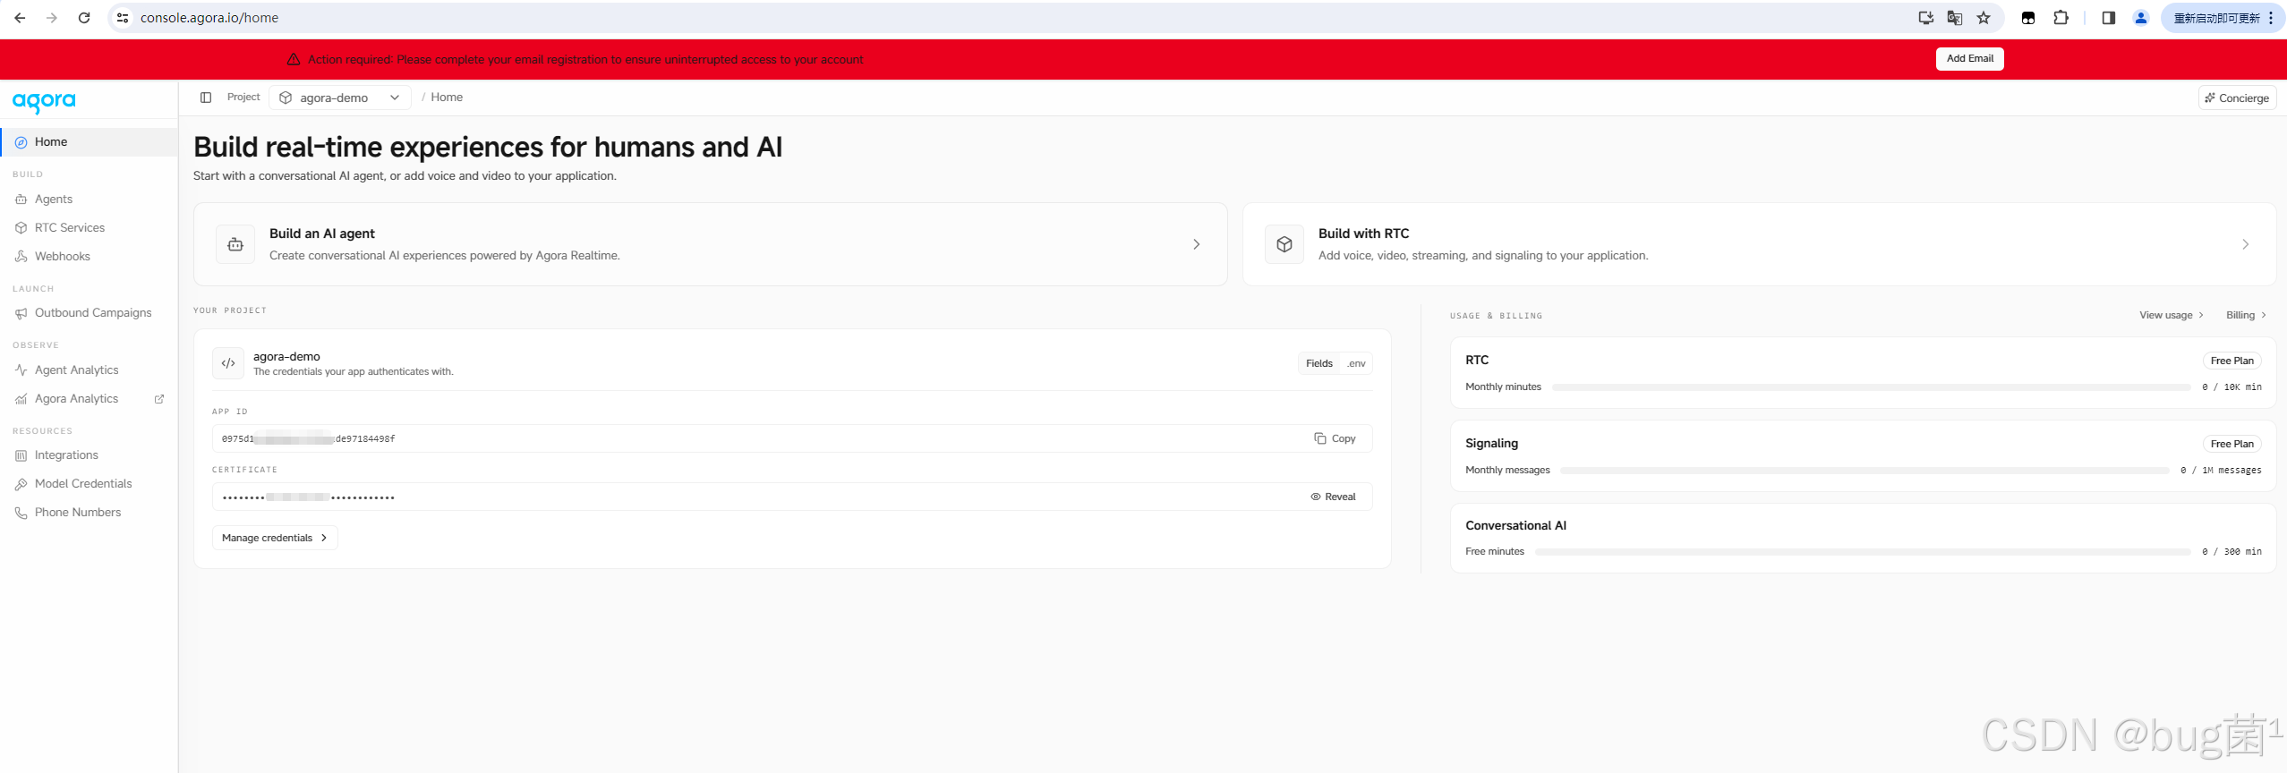The width and height of the screenshot is (2287, 773).
Task: Click the "0 / 1M messages" usage value
Action: click(2221, 471)
